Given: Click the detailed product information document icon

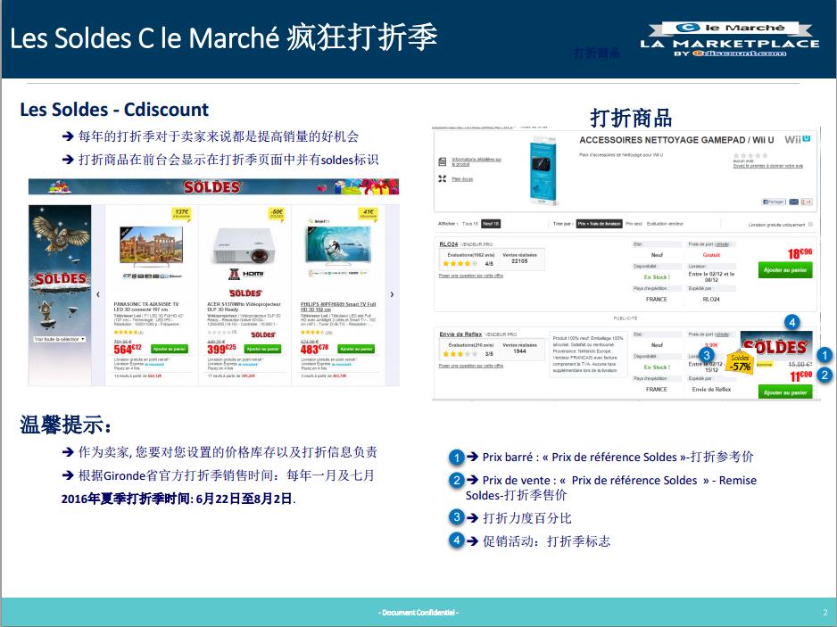Looking at the screenshot, I should pos(442,161).
